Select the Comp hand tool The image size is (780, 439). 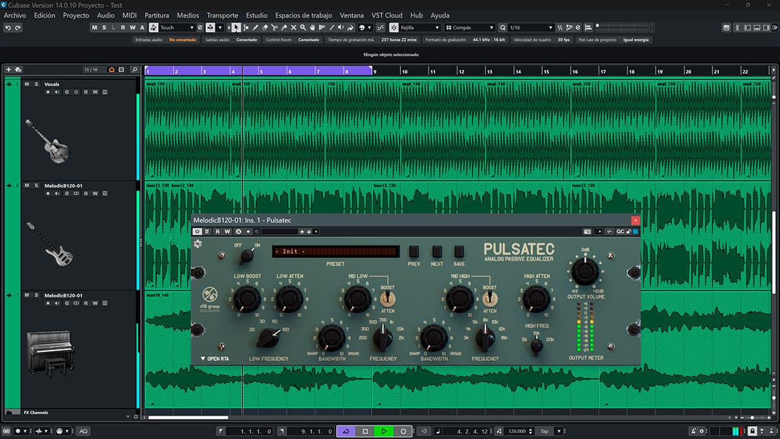tap(313, 28)
